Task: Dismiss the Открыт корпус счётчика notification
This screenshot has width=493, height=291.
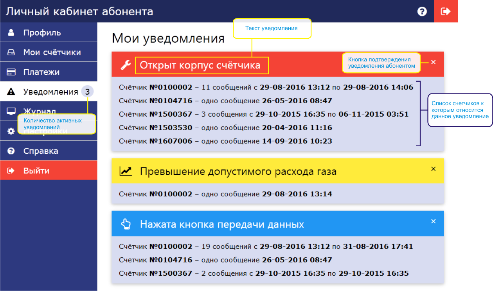Action: tap(433, 62)
